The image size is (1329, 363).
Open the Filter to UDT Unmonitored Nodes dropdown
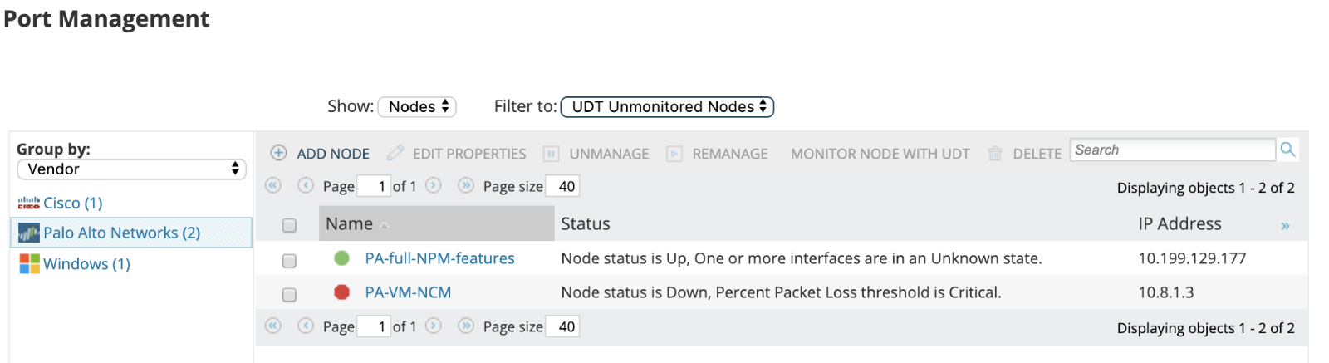point(667,107)
